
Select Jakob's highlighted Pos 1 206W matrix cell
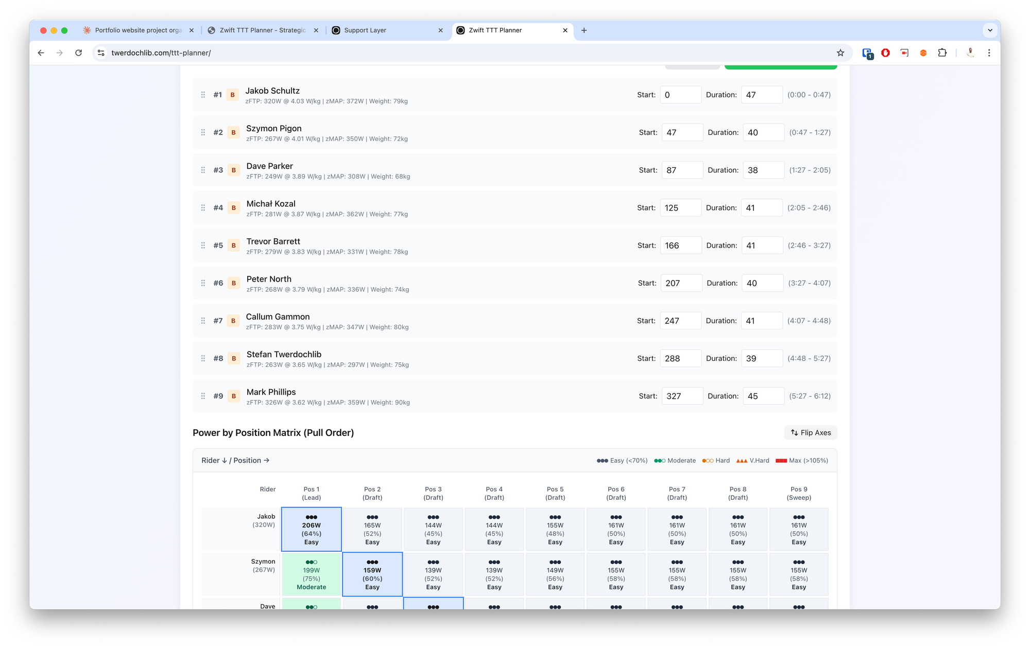[x=311, y=529]
